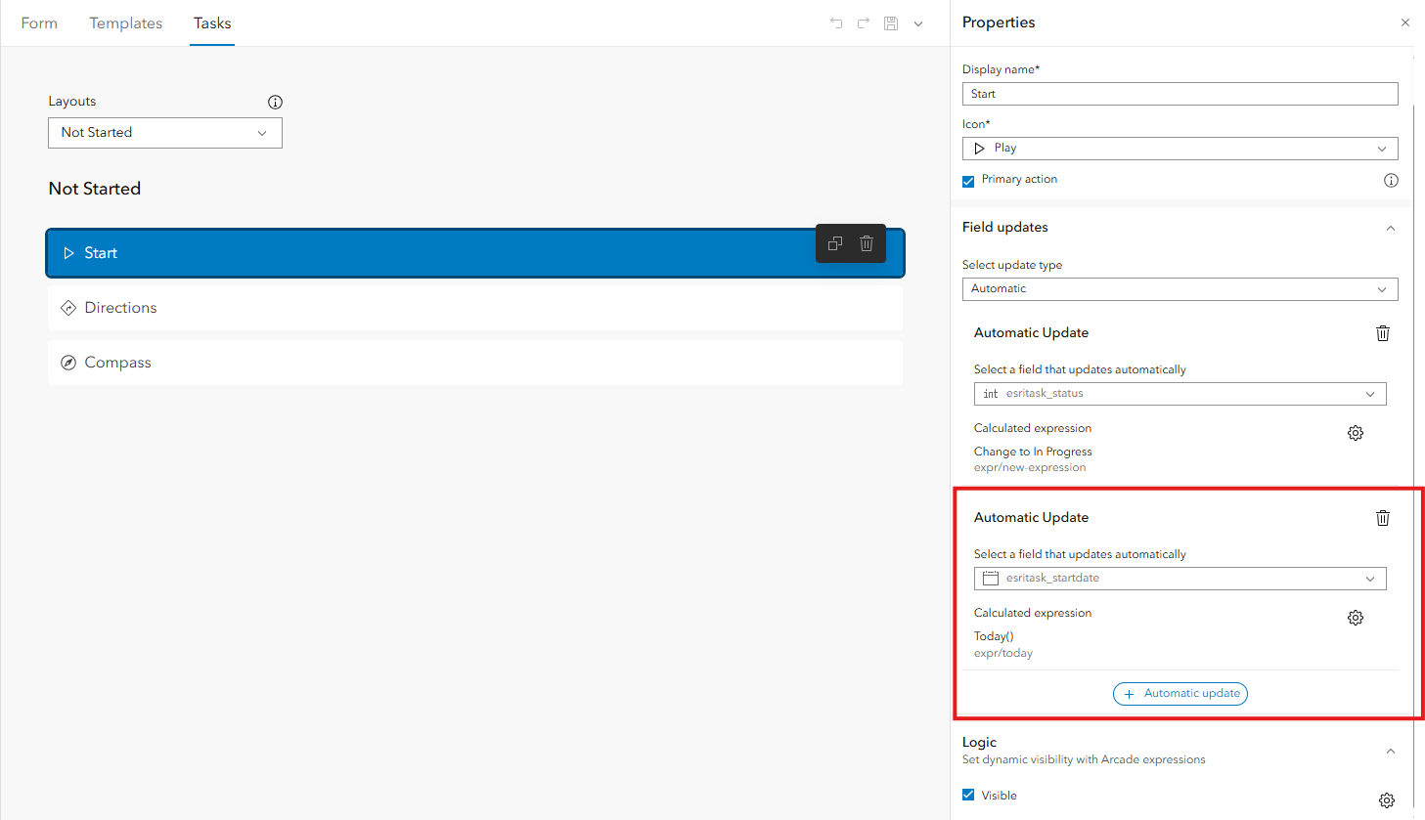Toggle the Visible checkbox
Screen dimensions: 1425x820
point(968,795)
